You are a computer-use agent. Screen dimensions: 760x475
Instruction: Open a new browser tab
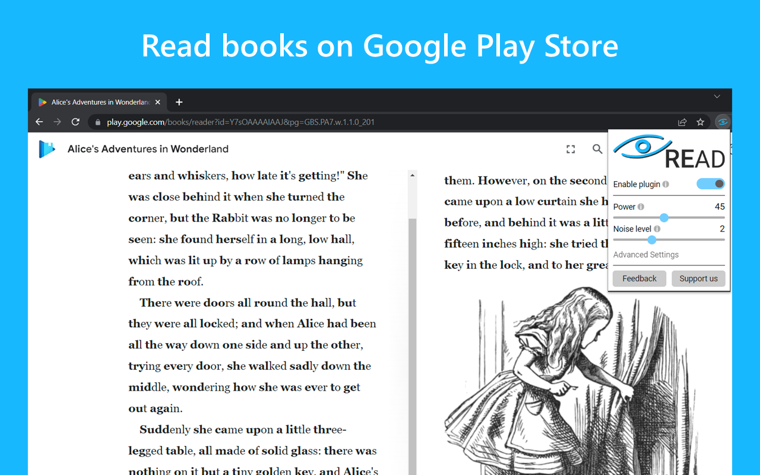pos(179,102)
